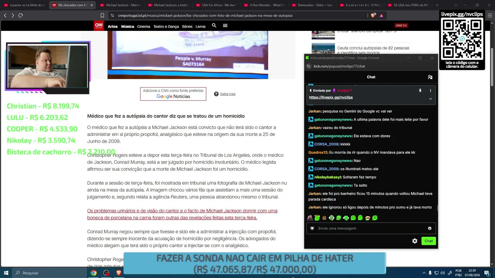Switch to the 'Raimundos - Selim' tab

tap(312, 5)
